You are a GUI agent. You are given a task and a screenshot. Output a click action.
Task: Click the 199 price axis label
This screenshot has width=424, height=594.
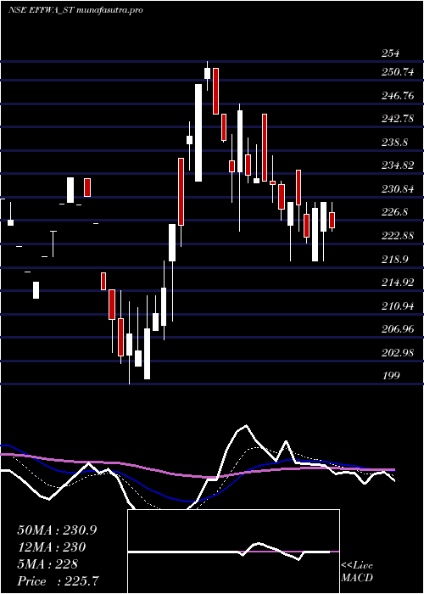390,375
